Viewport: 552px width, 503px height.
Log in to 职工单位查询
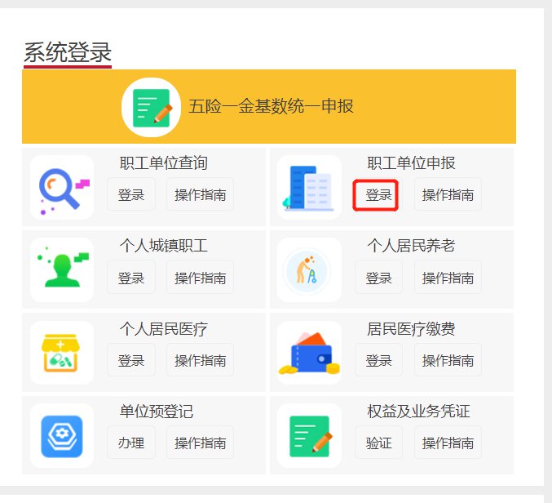pos(131,194)
